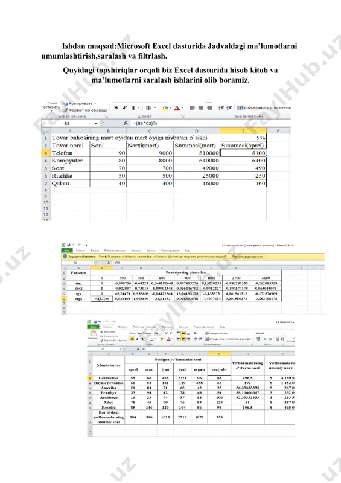Click 'Объединить и поместить' merge button in top Excel
Viewport: 341px width, 483px height.
264,108
